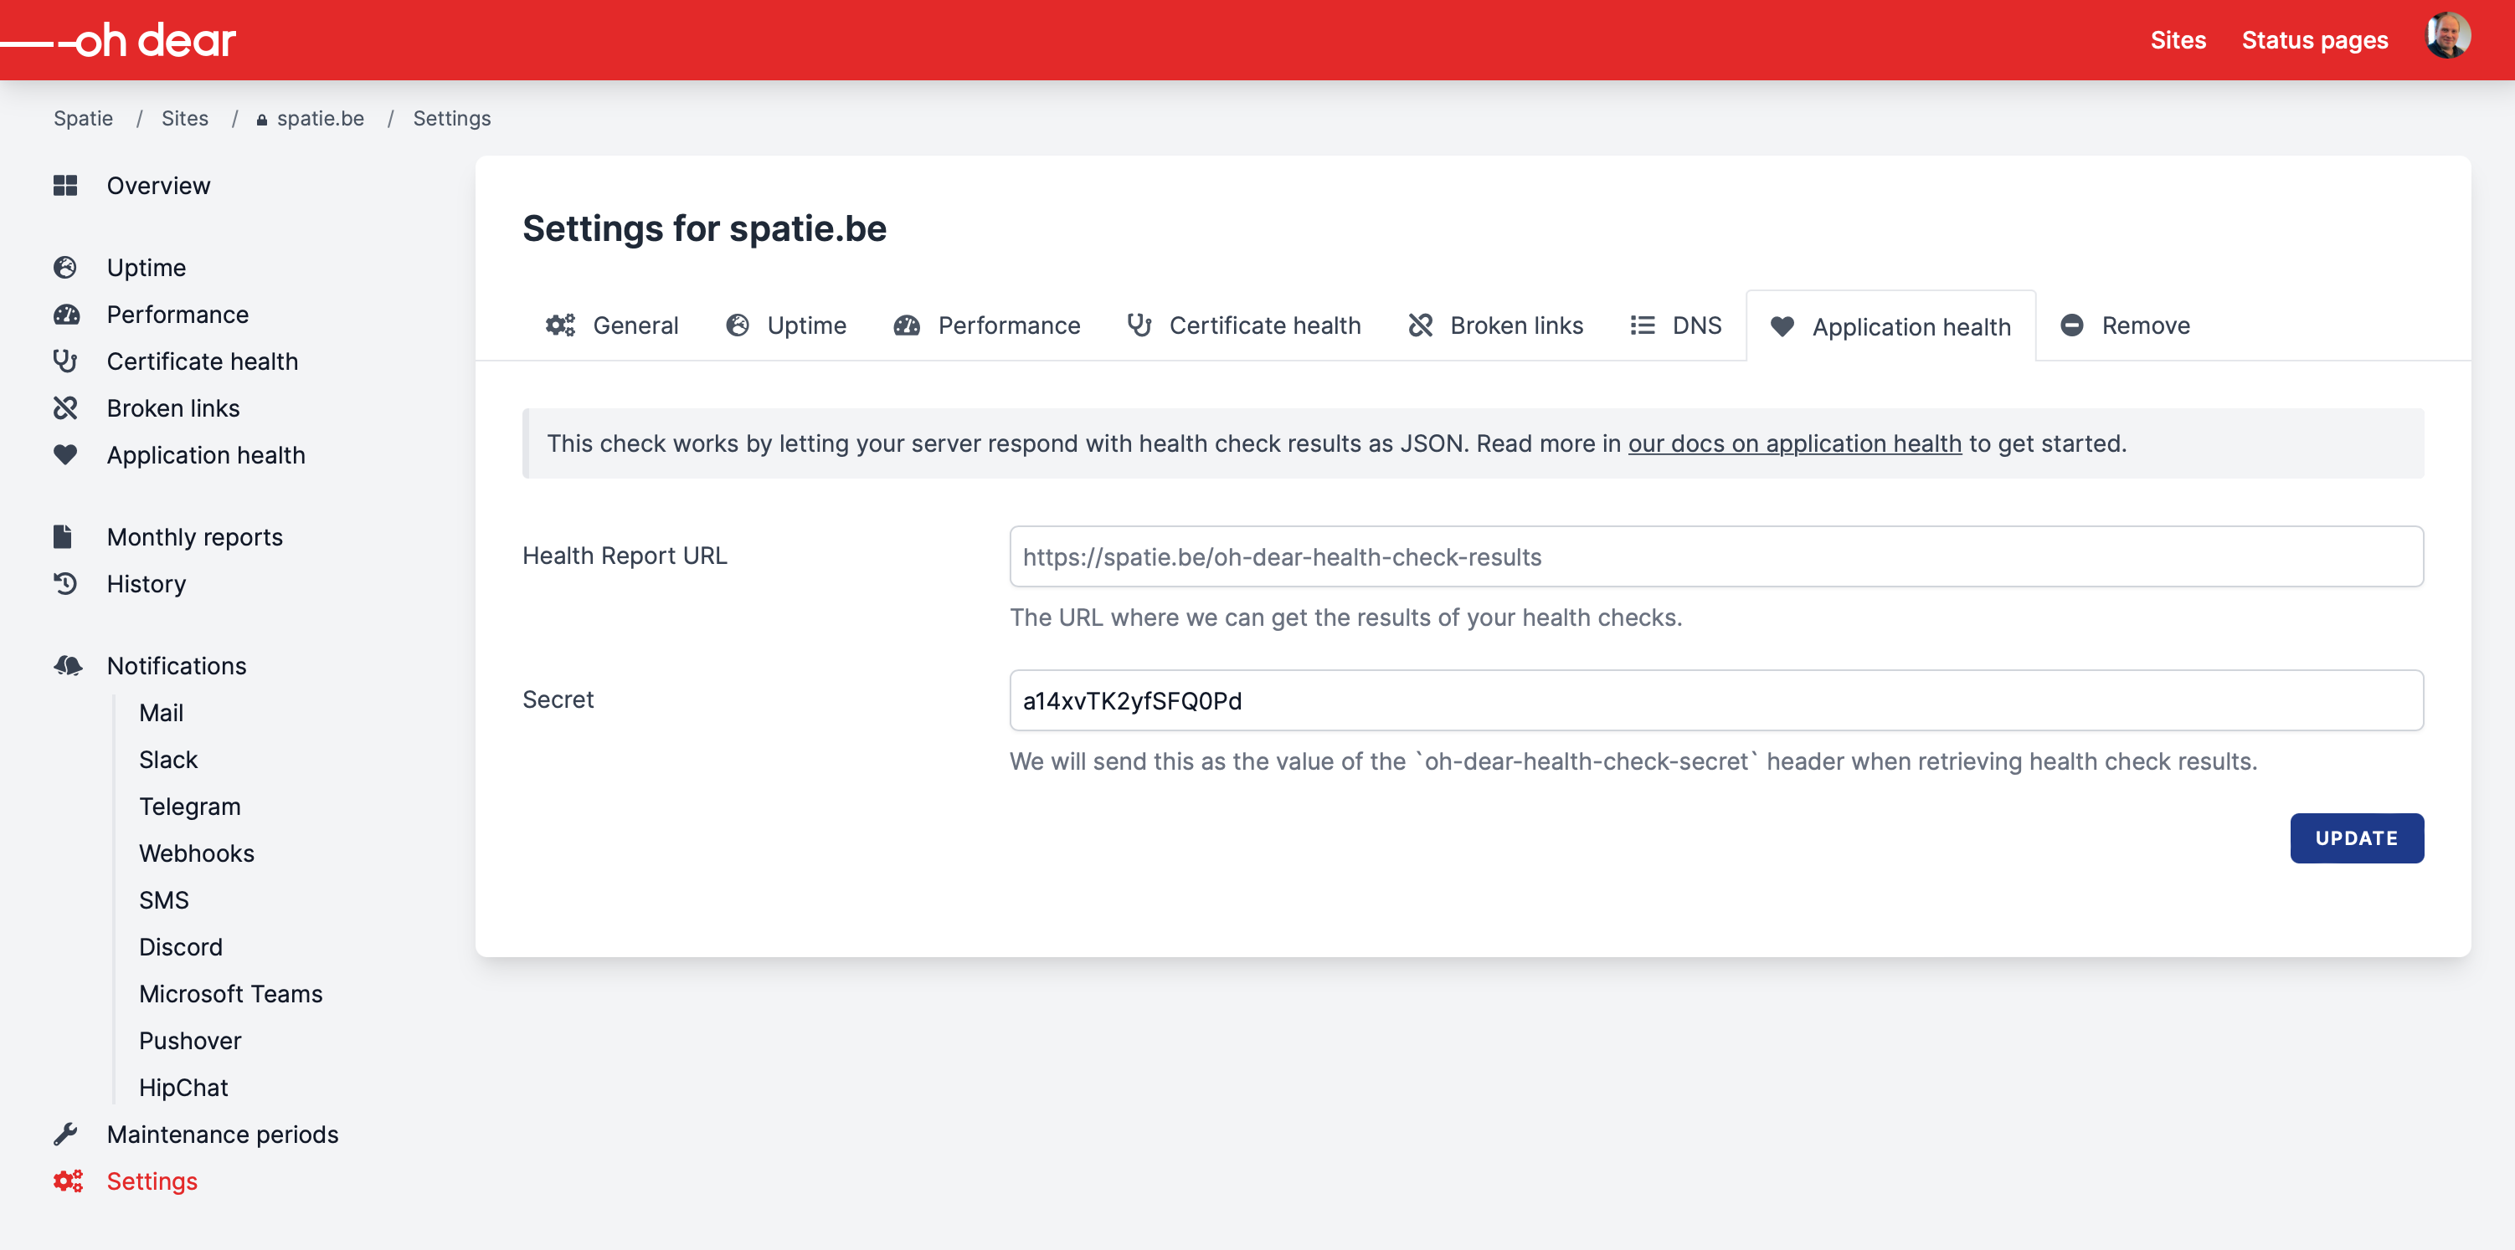Go to Sites in the top navigation
Viewport: 2515px width, 1250px height.
[2178, 40]
